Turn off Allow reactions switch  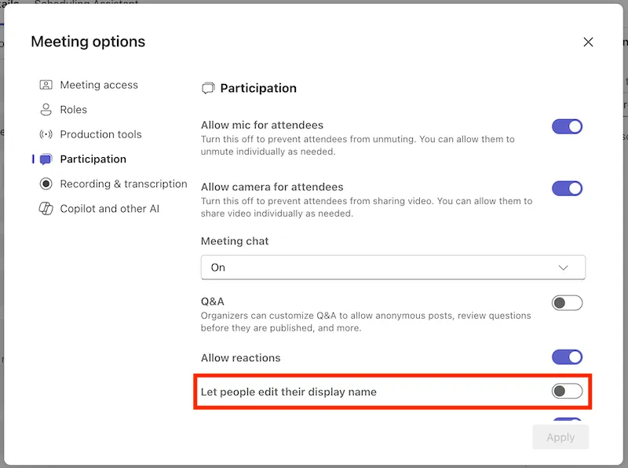pos(568,358)
